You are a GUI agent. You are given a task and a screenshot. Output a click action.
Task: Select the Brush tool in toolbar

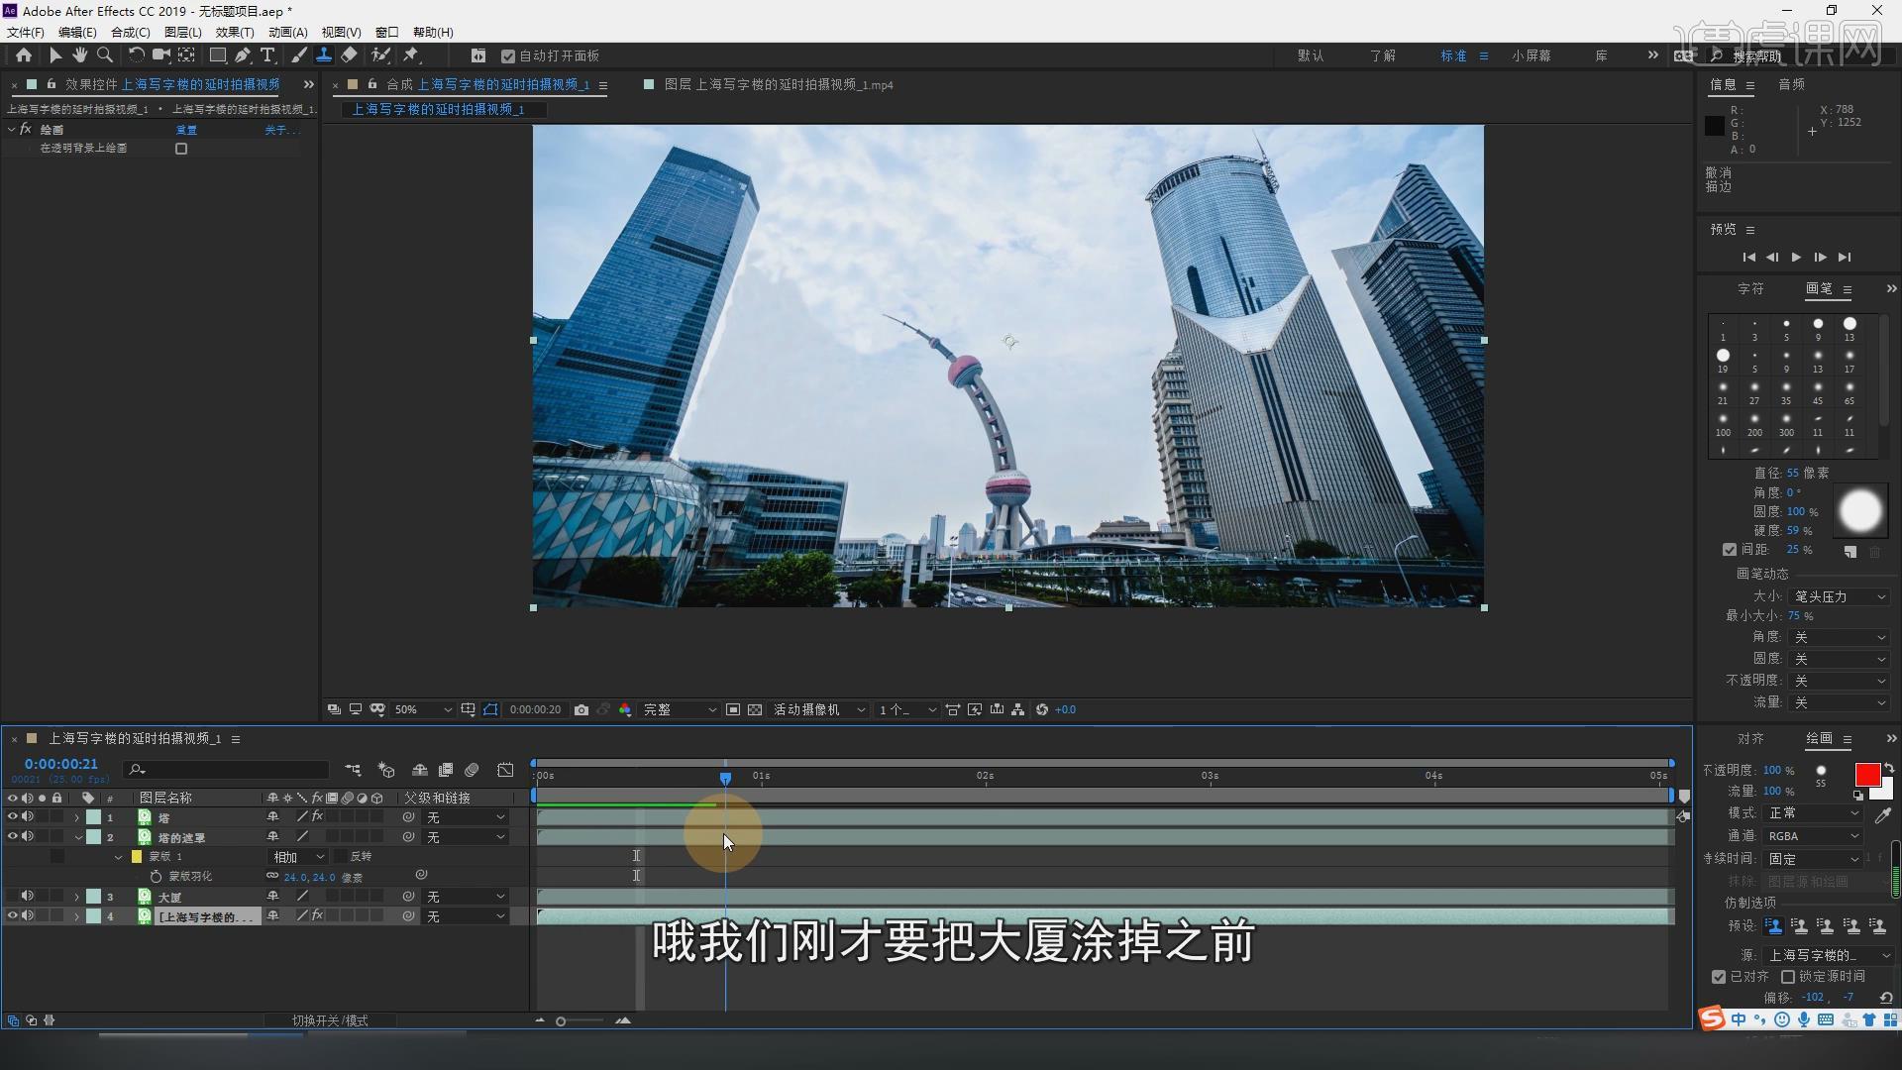[299, 55]
